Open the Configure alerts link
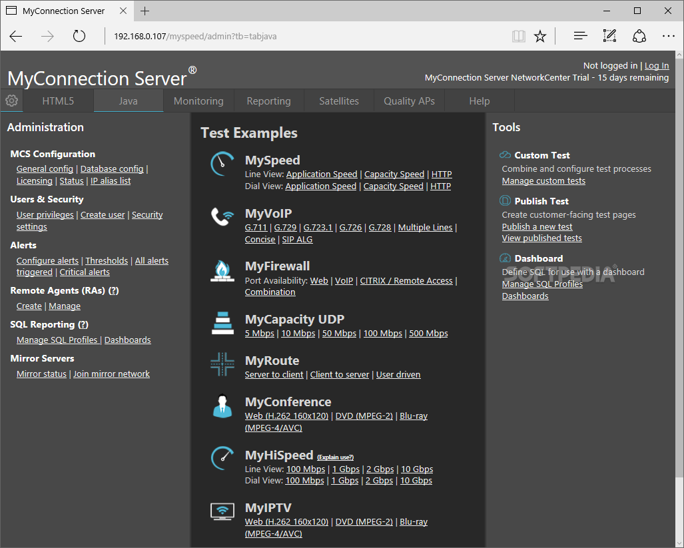 point(47,260)
